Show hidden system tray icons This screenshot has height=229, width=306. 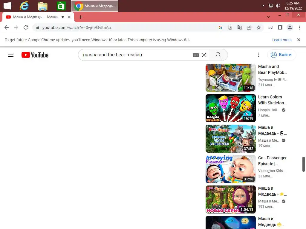click(x=263, y=6)
